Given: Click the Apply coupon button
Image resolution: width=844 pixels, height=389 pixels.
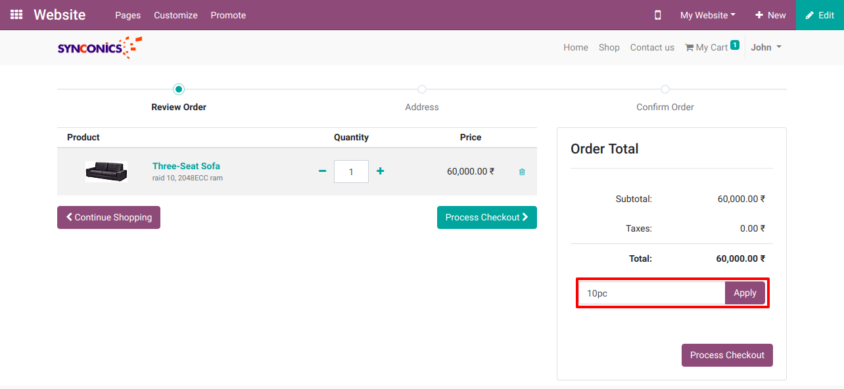Looking at the screenshot, I should [x=745, y=293].
